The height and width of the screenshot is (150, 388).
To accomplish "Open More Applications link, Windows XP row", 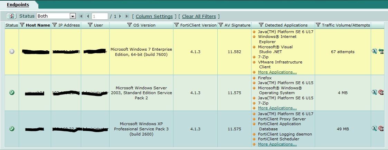I will point(277,144).
